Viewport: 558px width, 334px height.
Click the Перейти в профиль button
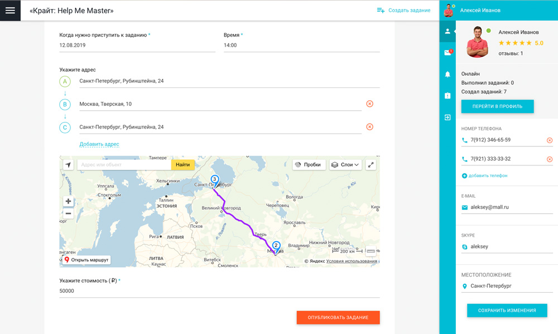[497, 106]
